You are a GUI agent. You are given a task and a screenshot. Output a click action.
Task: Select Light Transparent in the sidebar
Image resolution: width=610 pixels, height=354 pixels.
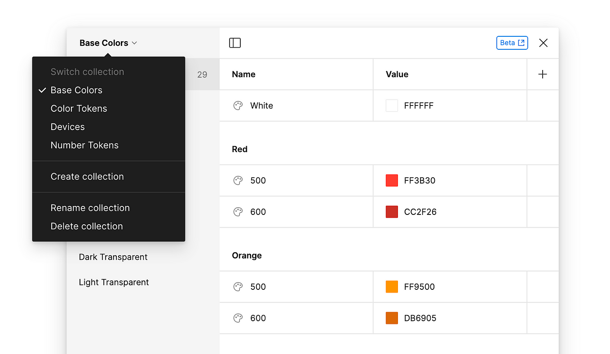(x=114, y=282)
